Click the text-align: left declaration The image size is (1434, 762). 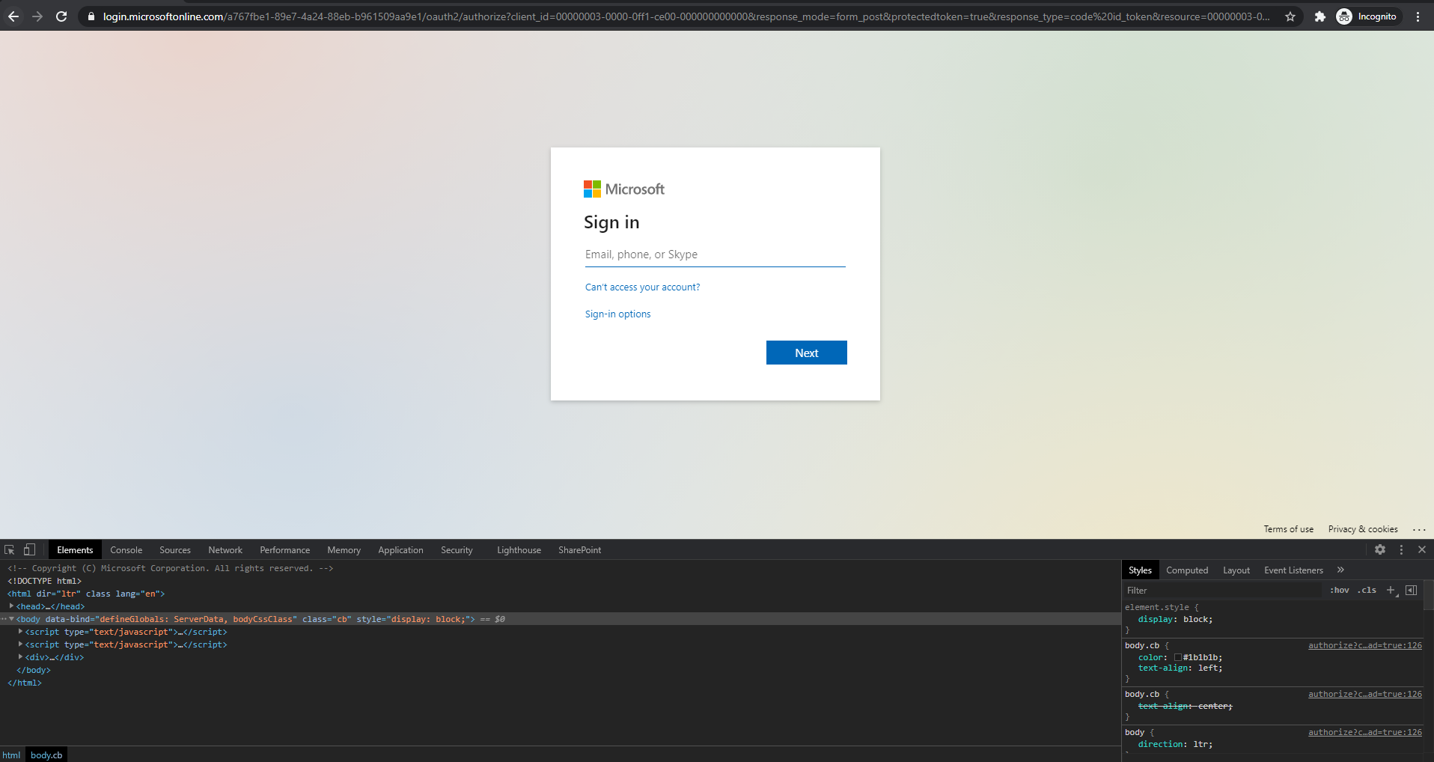(x=1180, y=668)
